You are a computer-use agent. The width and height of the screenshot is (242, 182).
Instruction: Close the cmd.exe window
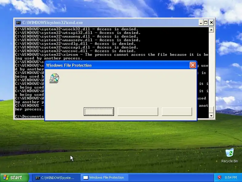[211, 22]
